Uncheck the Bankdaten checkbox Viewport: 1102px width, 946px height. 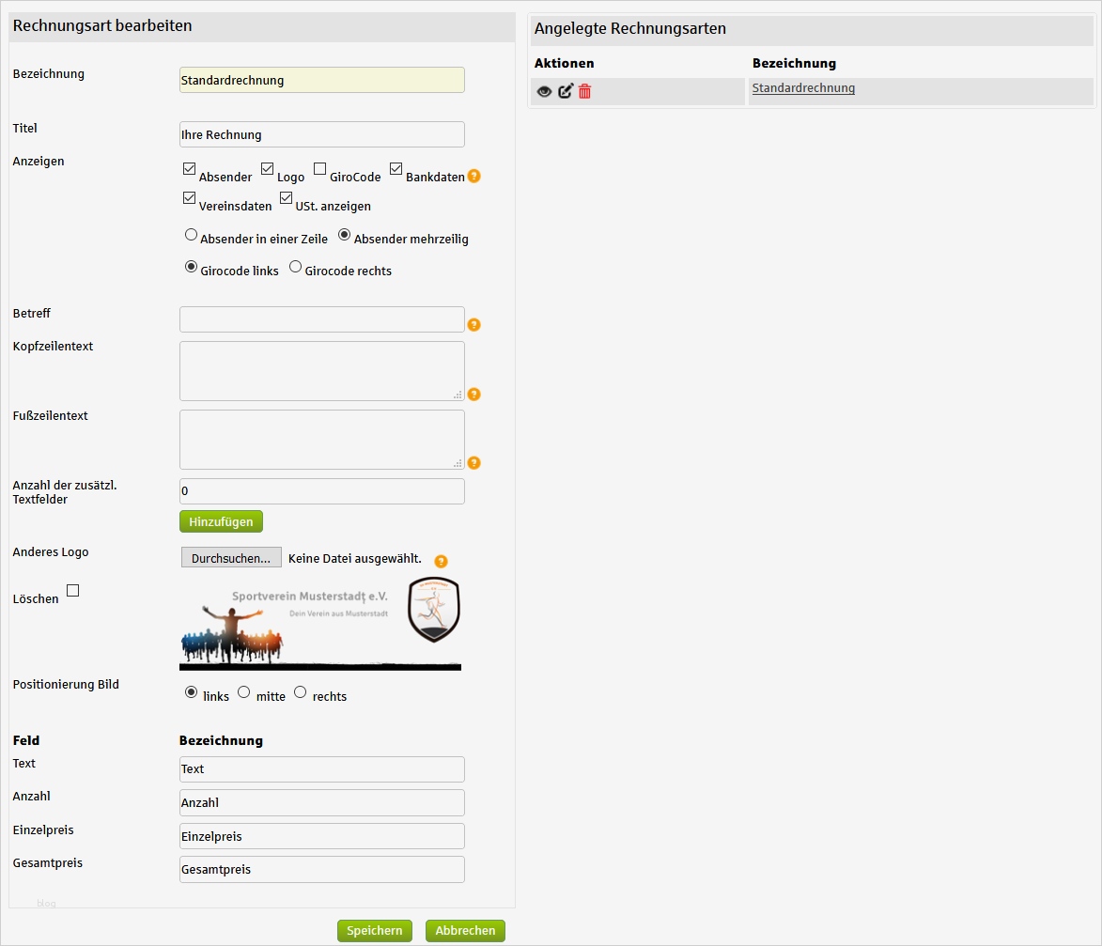(396, 169)
